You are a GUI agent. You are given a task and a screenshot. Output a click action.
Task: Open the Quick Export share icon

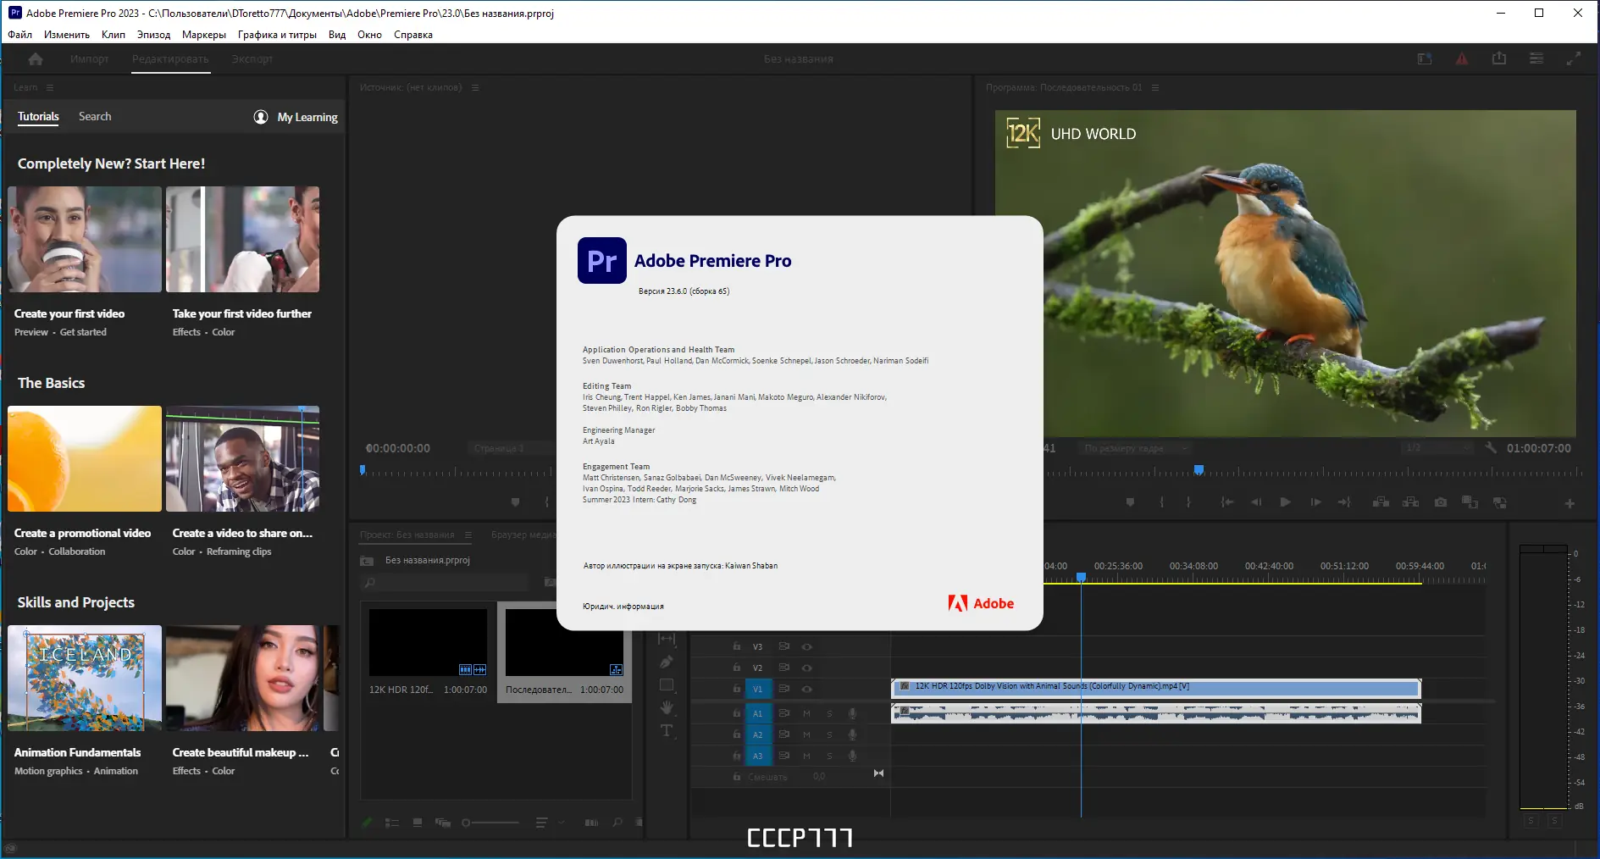click(1499, 58)
